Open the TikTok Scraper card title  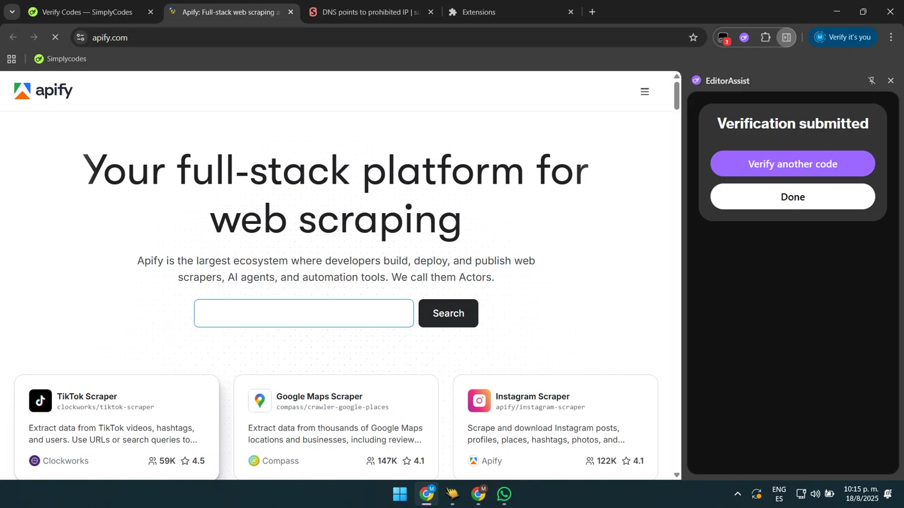point(87,396)
